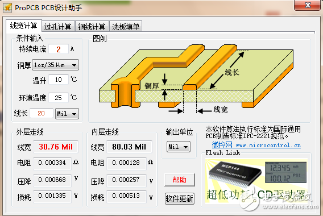This screenshot has width=323, height=216.
Task: Click the Flash Link advertisement banner
Action: (256, 181)
